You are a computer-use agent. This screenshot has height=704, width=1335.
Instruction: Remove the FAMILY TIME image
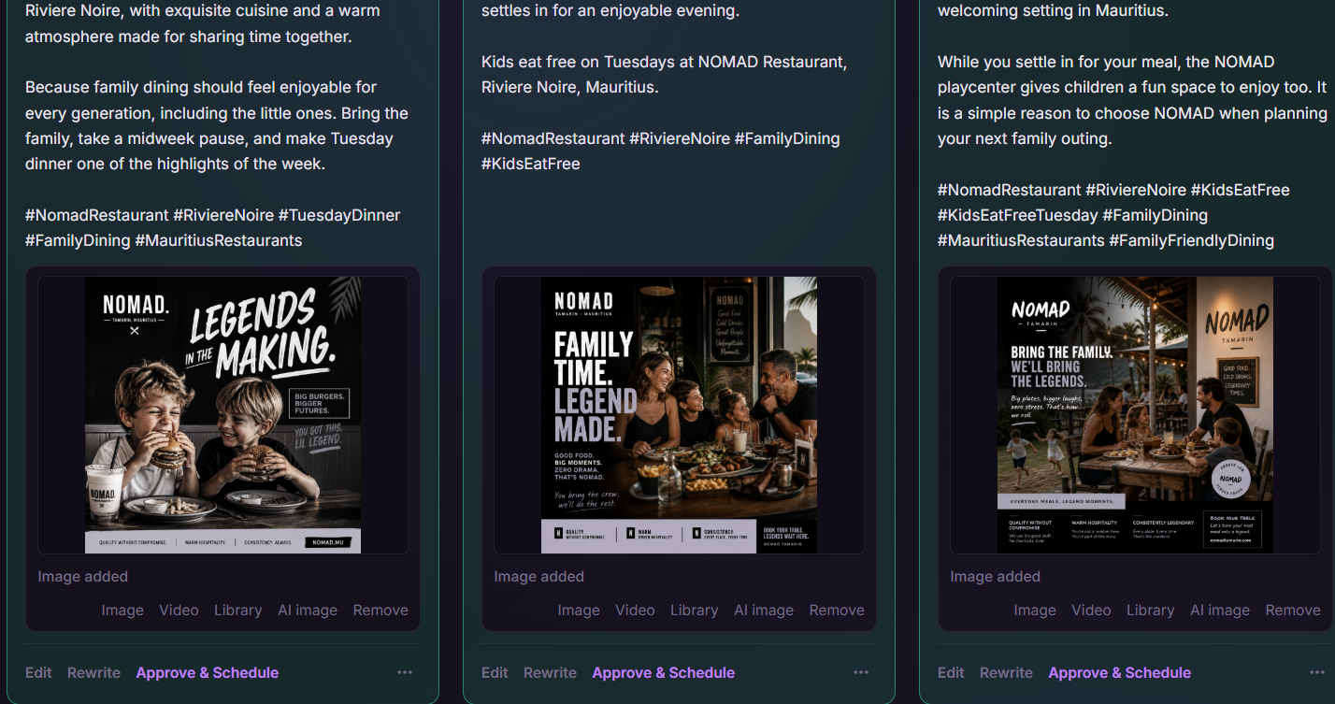(x=837, y=610)
